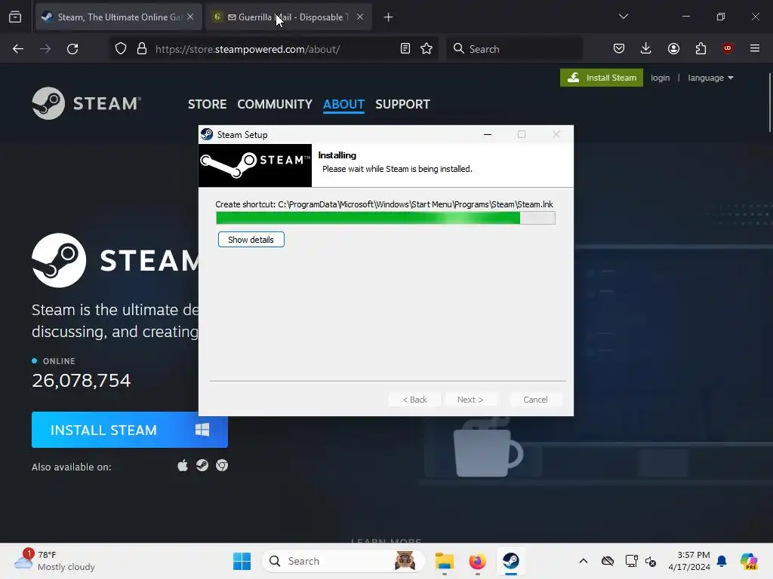Open OneDrive cloud tray icon
Image resolution: width=773 pixels, height=579 pixels.
[x=608, y=561]
